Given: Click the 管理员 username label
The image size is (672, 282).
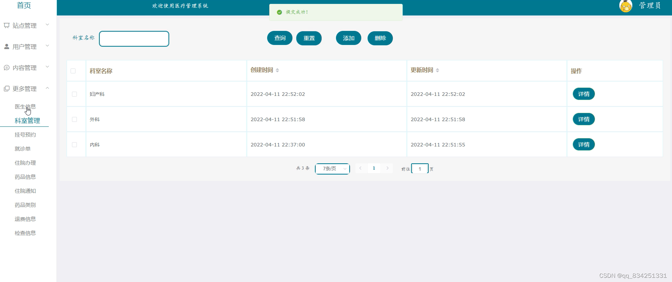Looking at the screenshot, I should coord(650,5).
